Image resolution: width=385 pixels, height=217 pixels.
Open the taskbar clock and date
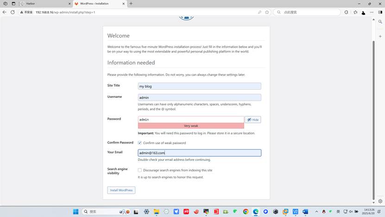368,211
